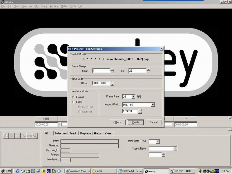Click the Back button
The height and width of the screenshot is (174, 232).
coord(117,122)
